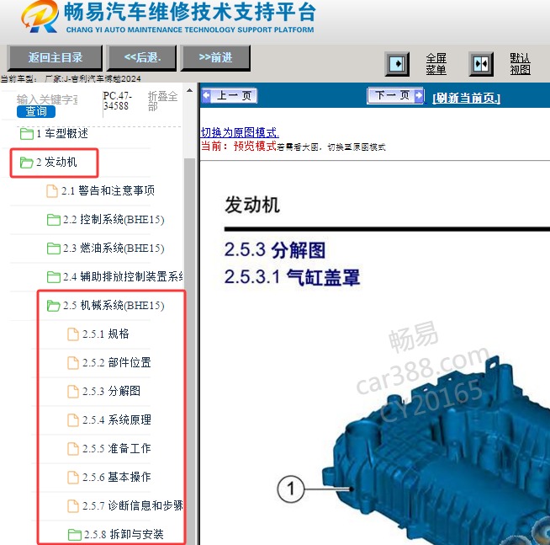Open 2.5.6 基本操作 page
This screenshot has height=545, width=550.
(x=117, y=477)
